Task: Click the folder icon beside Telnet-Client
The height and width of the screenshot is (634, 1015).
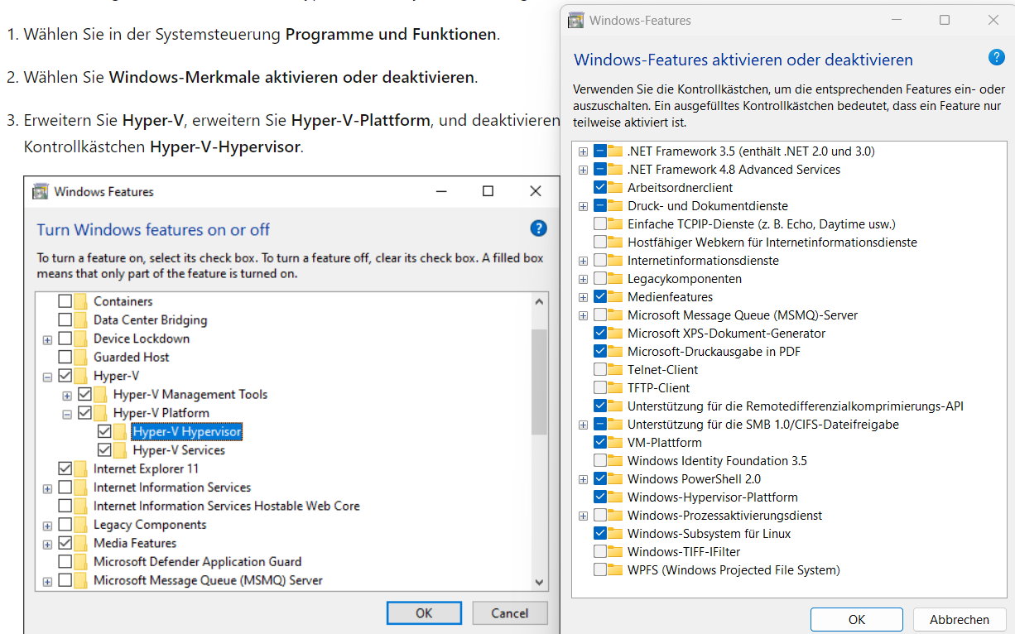Action: coord(615,369)
